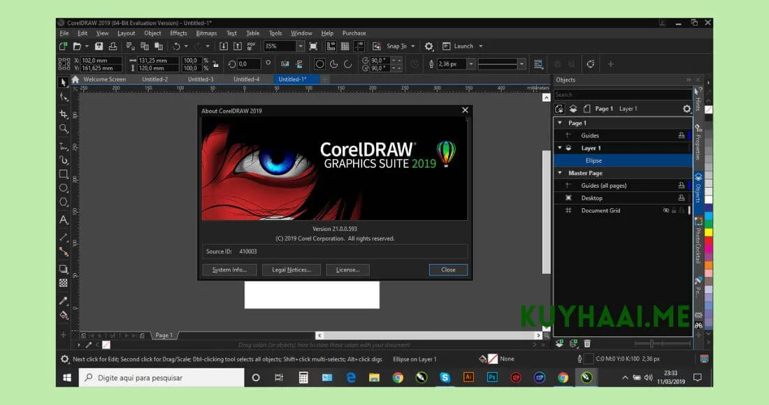This screenshot has width=769, height=405.
Task: Click the No Color swatch in palette
Action: pos(708,110)
